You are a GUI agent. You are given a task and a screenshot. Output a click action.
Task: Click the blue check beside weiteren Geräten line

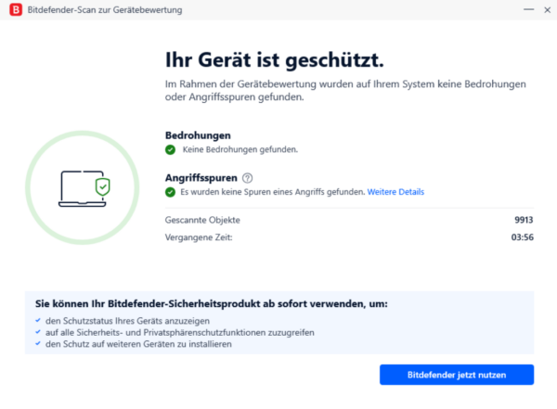coord(38,343)
